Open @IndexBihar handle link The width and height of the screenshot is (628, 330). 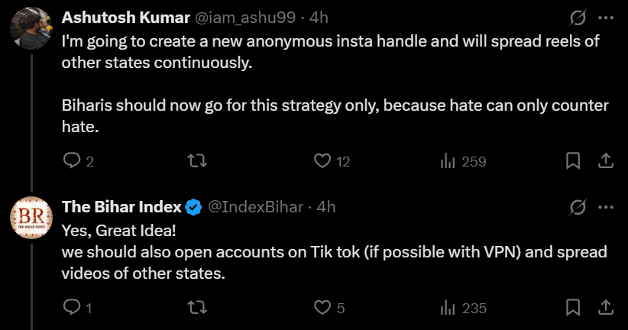(257, 207)
